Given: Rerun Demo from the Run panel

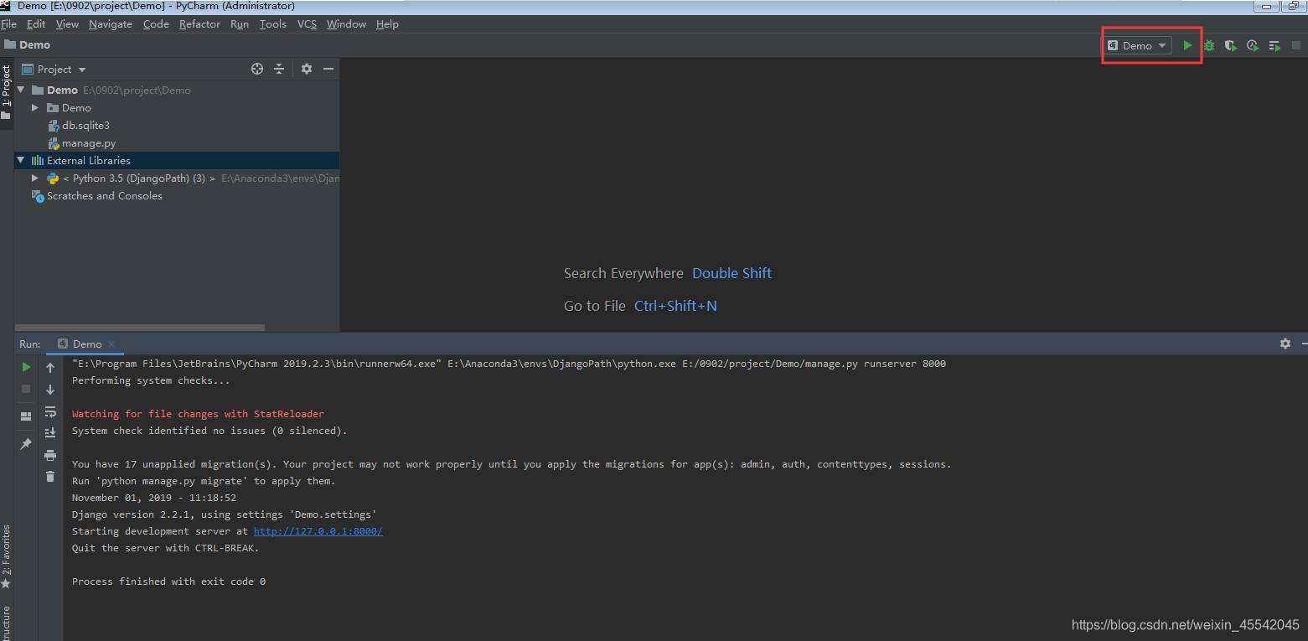Looking at the screenshot, I should [26, 367].
